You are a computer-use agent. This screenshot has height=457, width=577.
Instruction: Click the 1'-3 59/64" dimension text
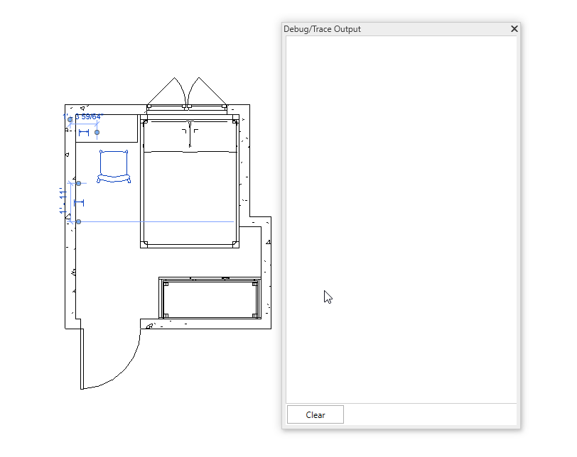[x=88, y=116]
